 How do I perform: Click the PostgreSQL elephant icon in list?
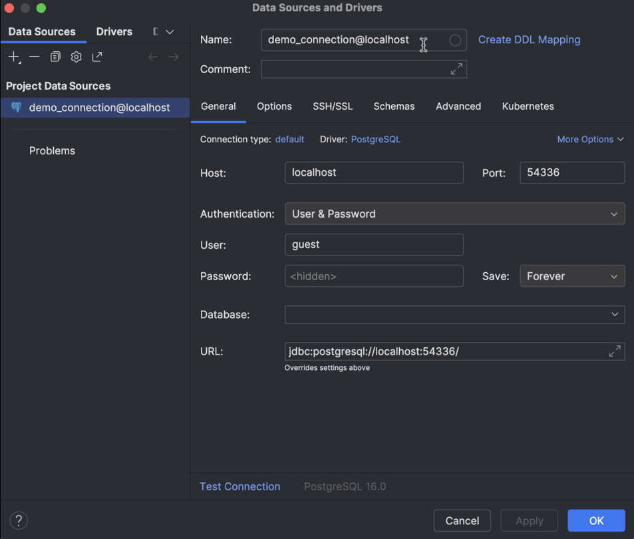[16, 107]
